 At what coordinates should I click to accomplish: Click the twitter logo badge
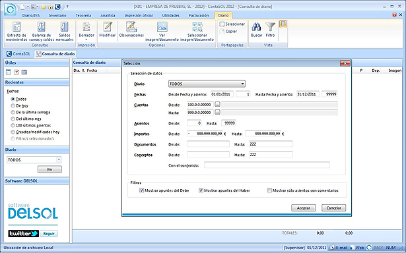(x=24, y=234)
